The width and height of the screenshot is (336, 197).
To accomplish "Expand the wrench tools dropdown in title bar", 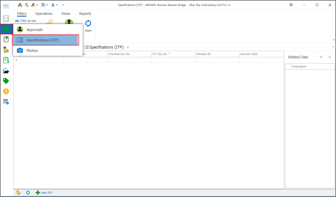I will point(44,5).
